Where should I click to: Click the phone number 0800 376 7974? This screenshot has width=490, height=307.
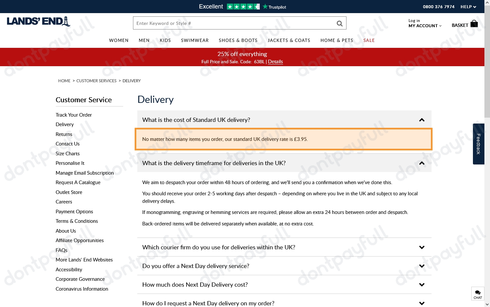tap(439, 7)
